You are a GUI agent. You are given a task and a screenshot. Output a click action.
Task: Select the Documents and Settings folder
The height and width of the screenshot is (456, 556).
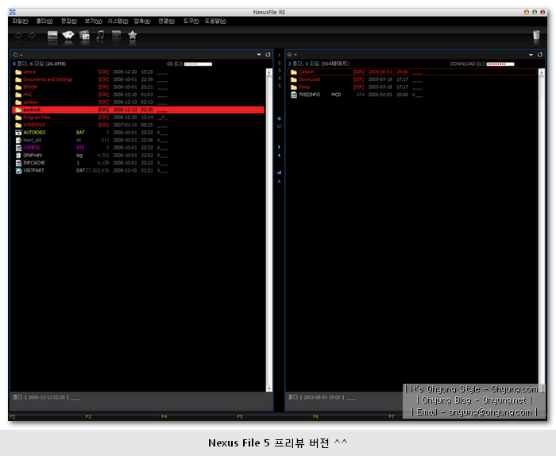coord(48,79)
